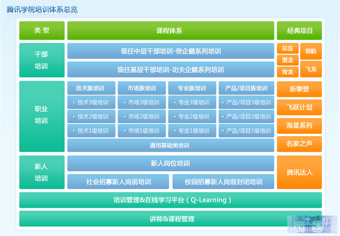Select the 干部培训 category box
340x236 pixels.
tap(42, 60)
